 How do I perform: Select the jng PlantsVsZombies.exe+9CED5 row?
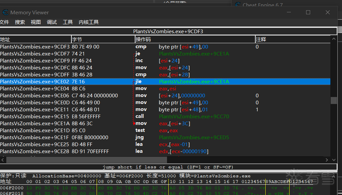(165, 138)
